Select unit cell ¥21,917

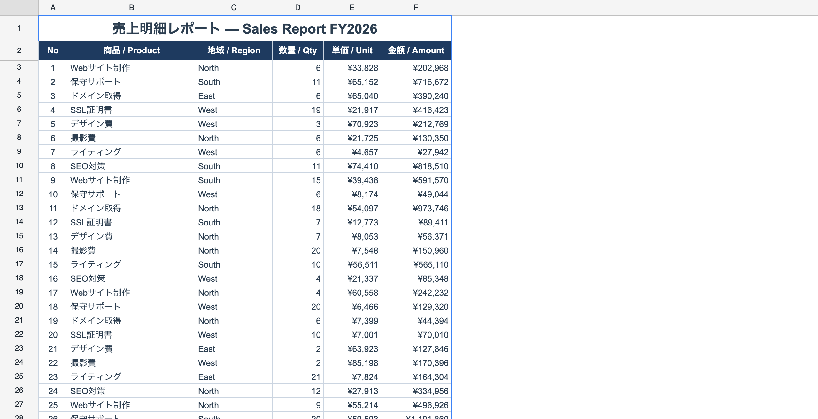352,110
